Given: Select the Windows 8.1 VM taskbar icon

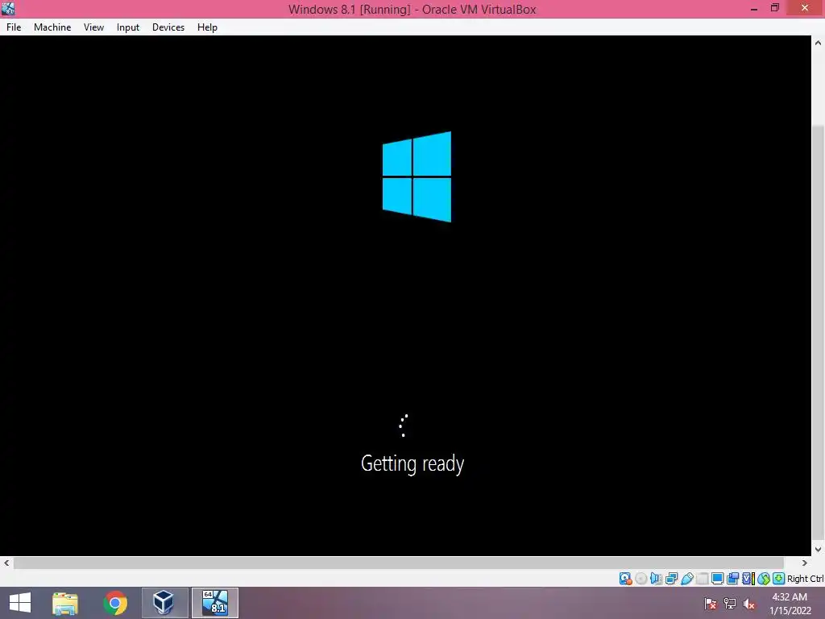Looking at the screenshot, I should point(214,603).
